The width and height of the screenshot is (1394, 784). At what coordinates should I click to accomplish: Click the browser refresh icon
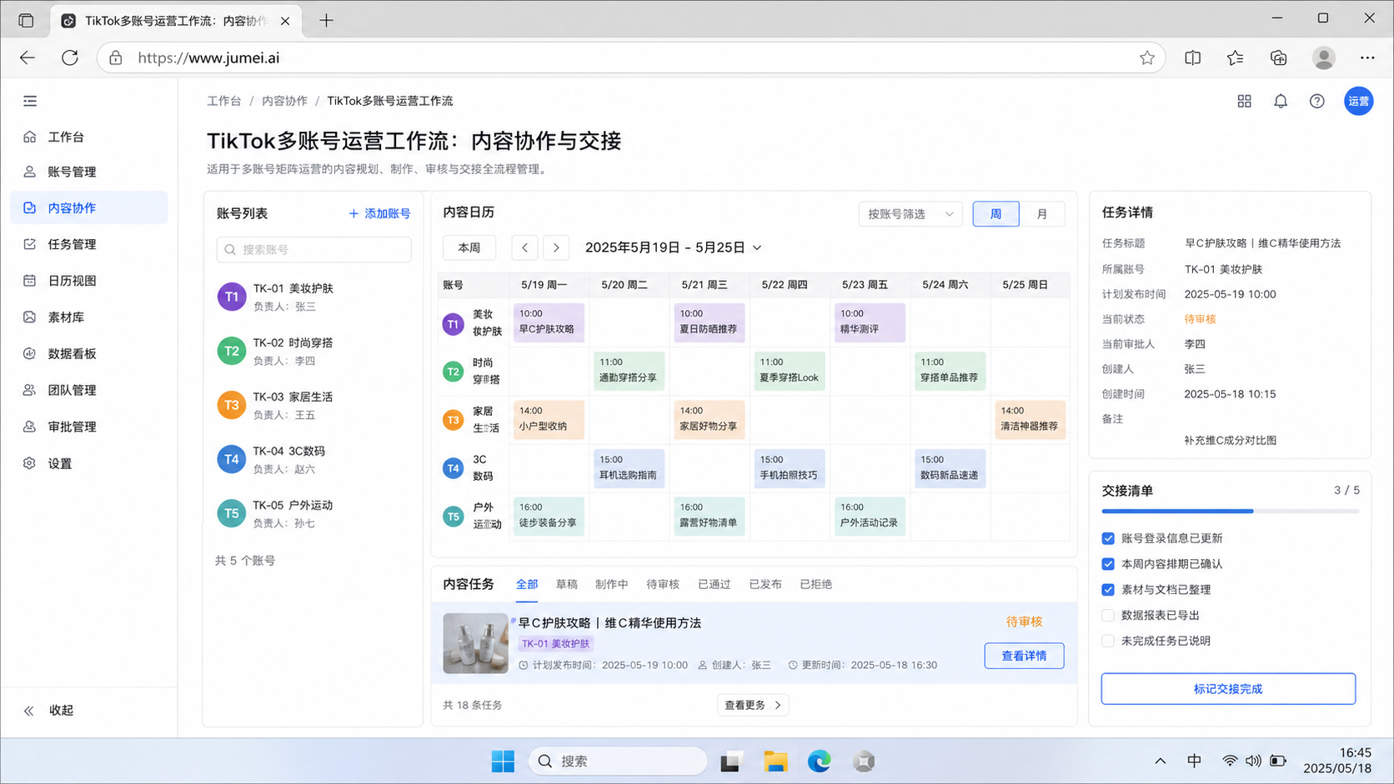pyautogui.click(x=70, y=57)
